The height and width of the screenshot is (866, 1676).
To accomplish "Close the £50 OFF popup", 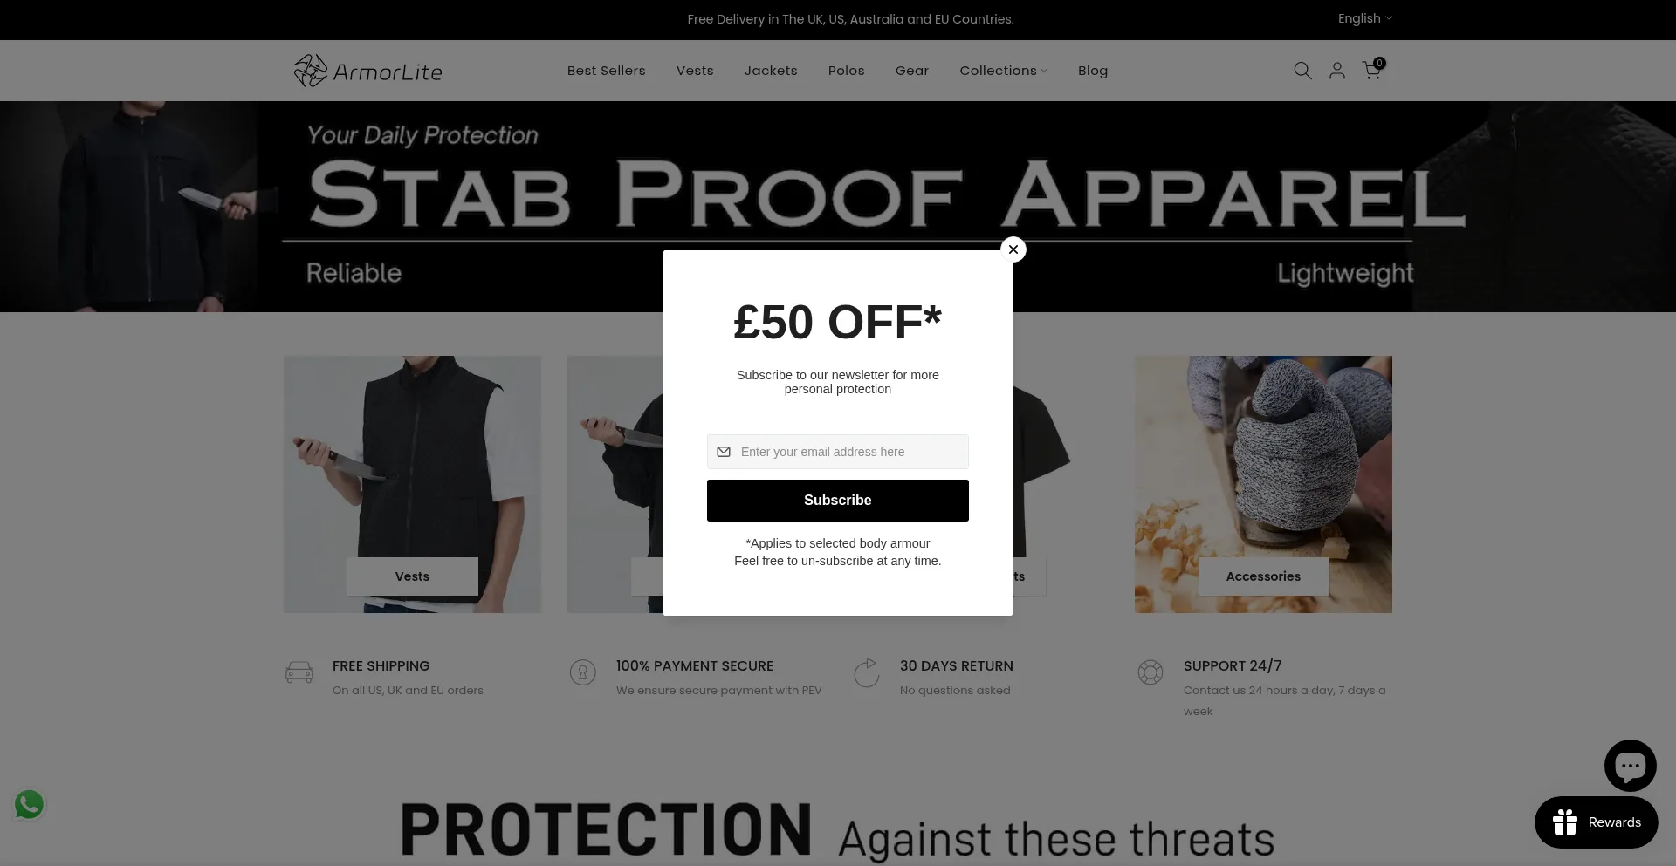I will [1013, 249].
